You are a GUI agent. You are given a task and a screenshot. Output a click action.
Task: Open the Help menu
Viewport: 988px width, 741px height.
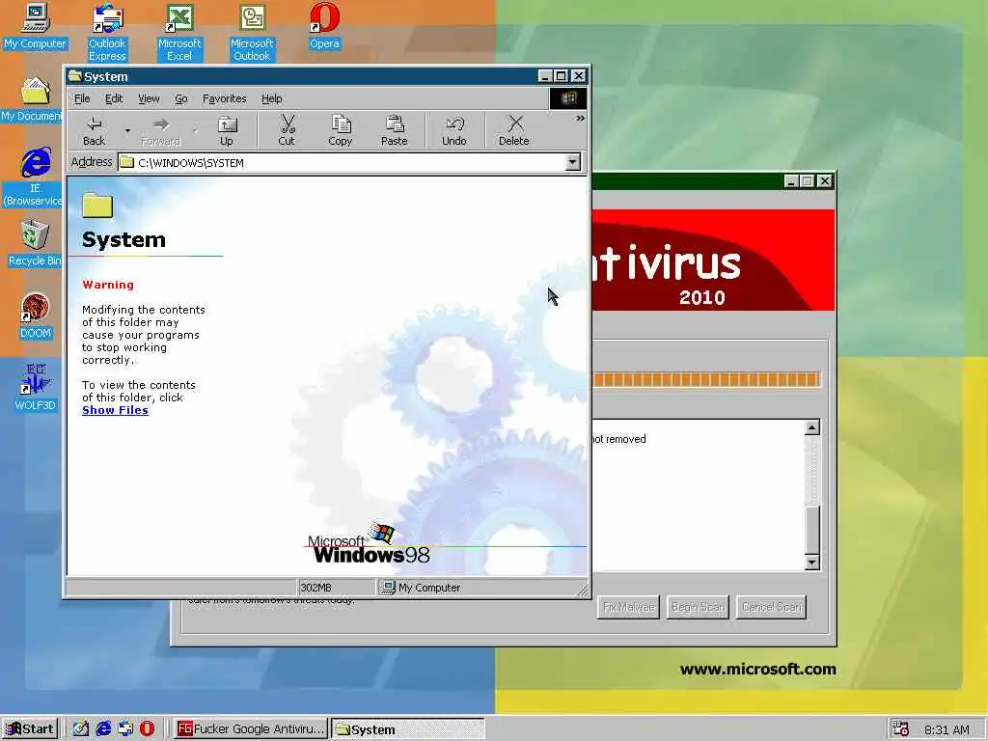(271, 99)
